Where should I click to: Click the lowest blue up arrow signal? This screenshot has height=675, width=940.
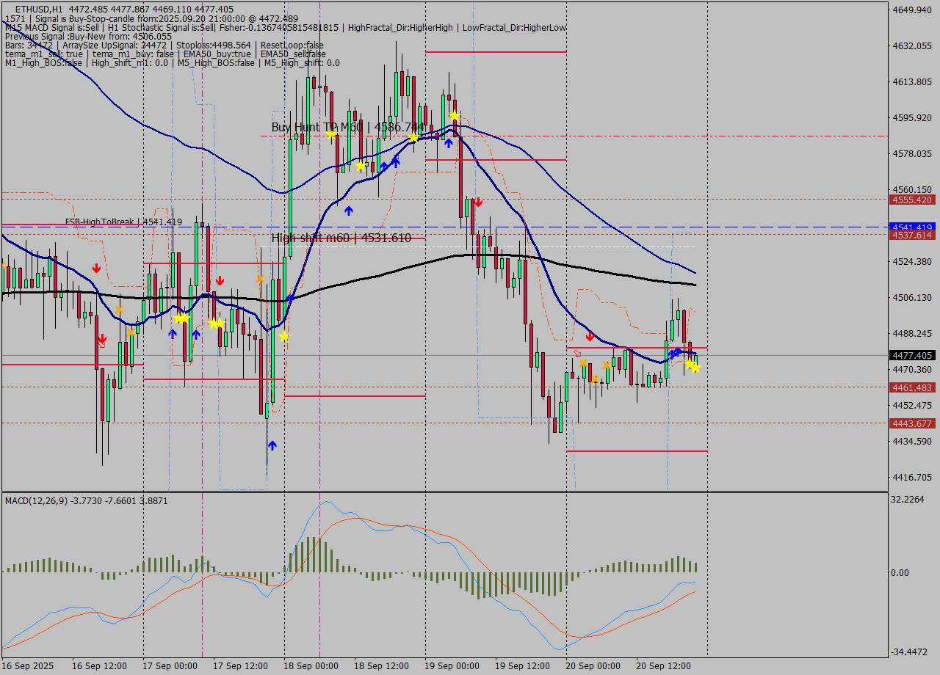tap(272, 445)
